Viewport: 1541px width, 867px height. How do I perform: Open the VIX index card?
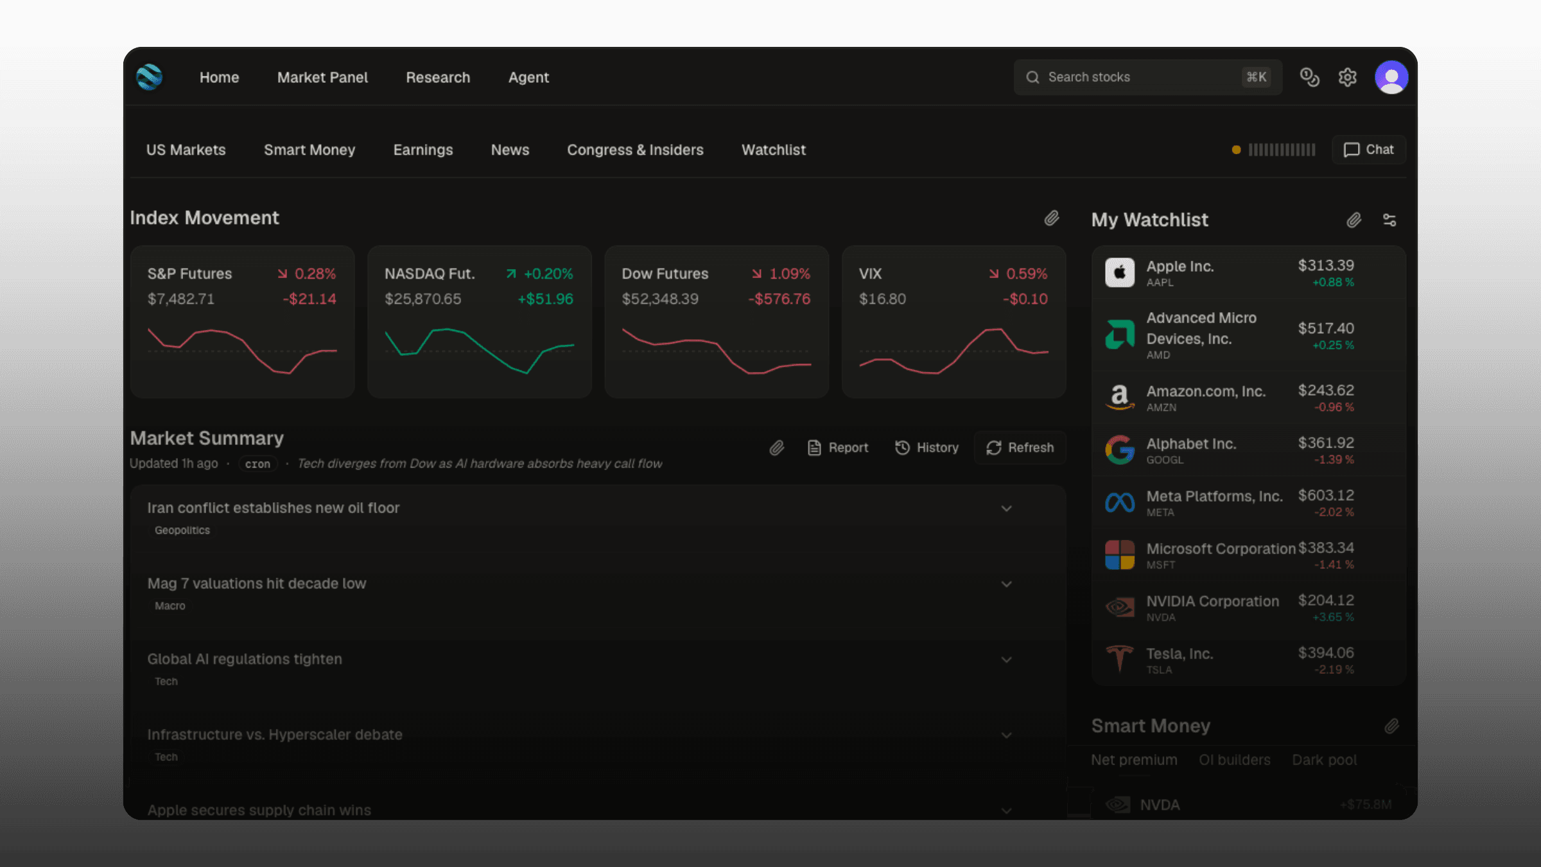point(953,322)
